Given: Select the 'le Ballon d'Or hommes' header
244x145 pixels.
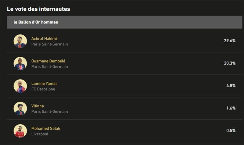Looking at the screenshot, I should tap(36, 22).
